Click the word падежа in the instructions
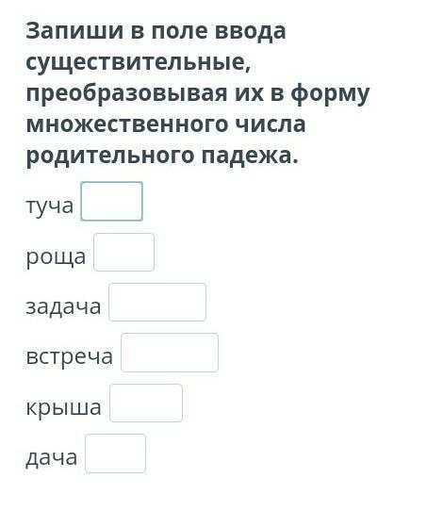 coord(250,156)
